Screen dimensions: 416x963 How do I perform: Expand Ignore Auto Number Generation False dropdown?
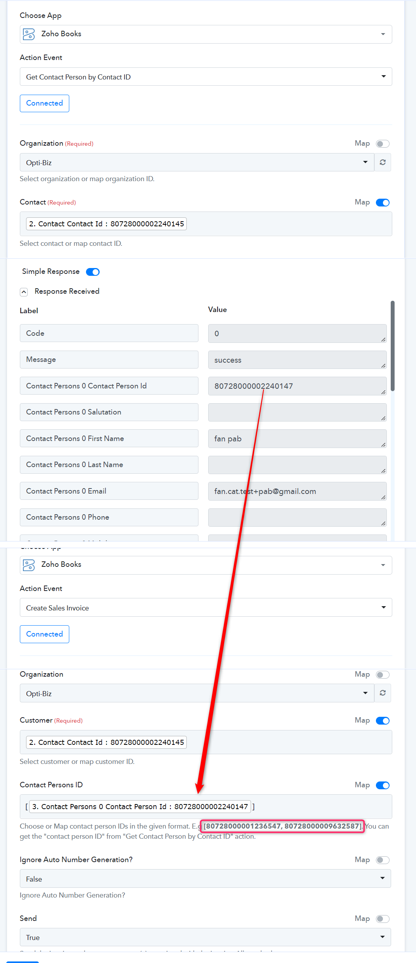(x=205, y=879)
